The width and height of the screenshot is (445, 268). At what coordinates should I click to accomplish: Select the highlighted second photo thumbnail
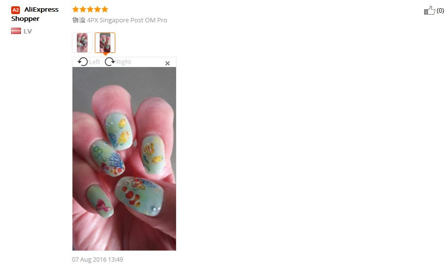[x=105, y=43]
